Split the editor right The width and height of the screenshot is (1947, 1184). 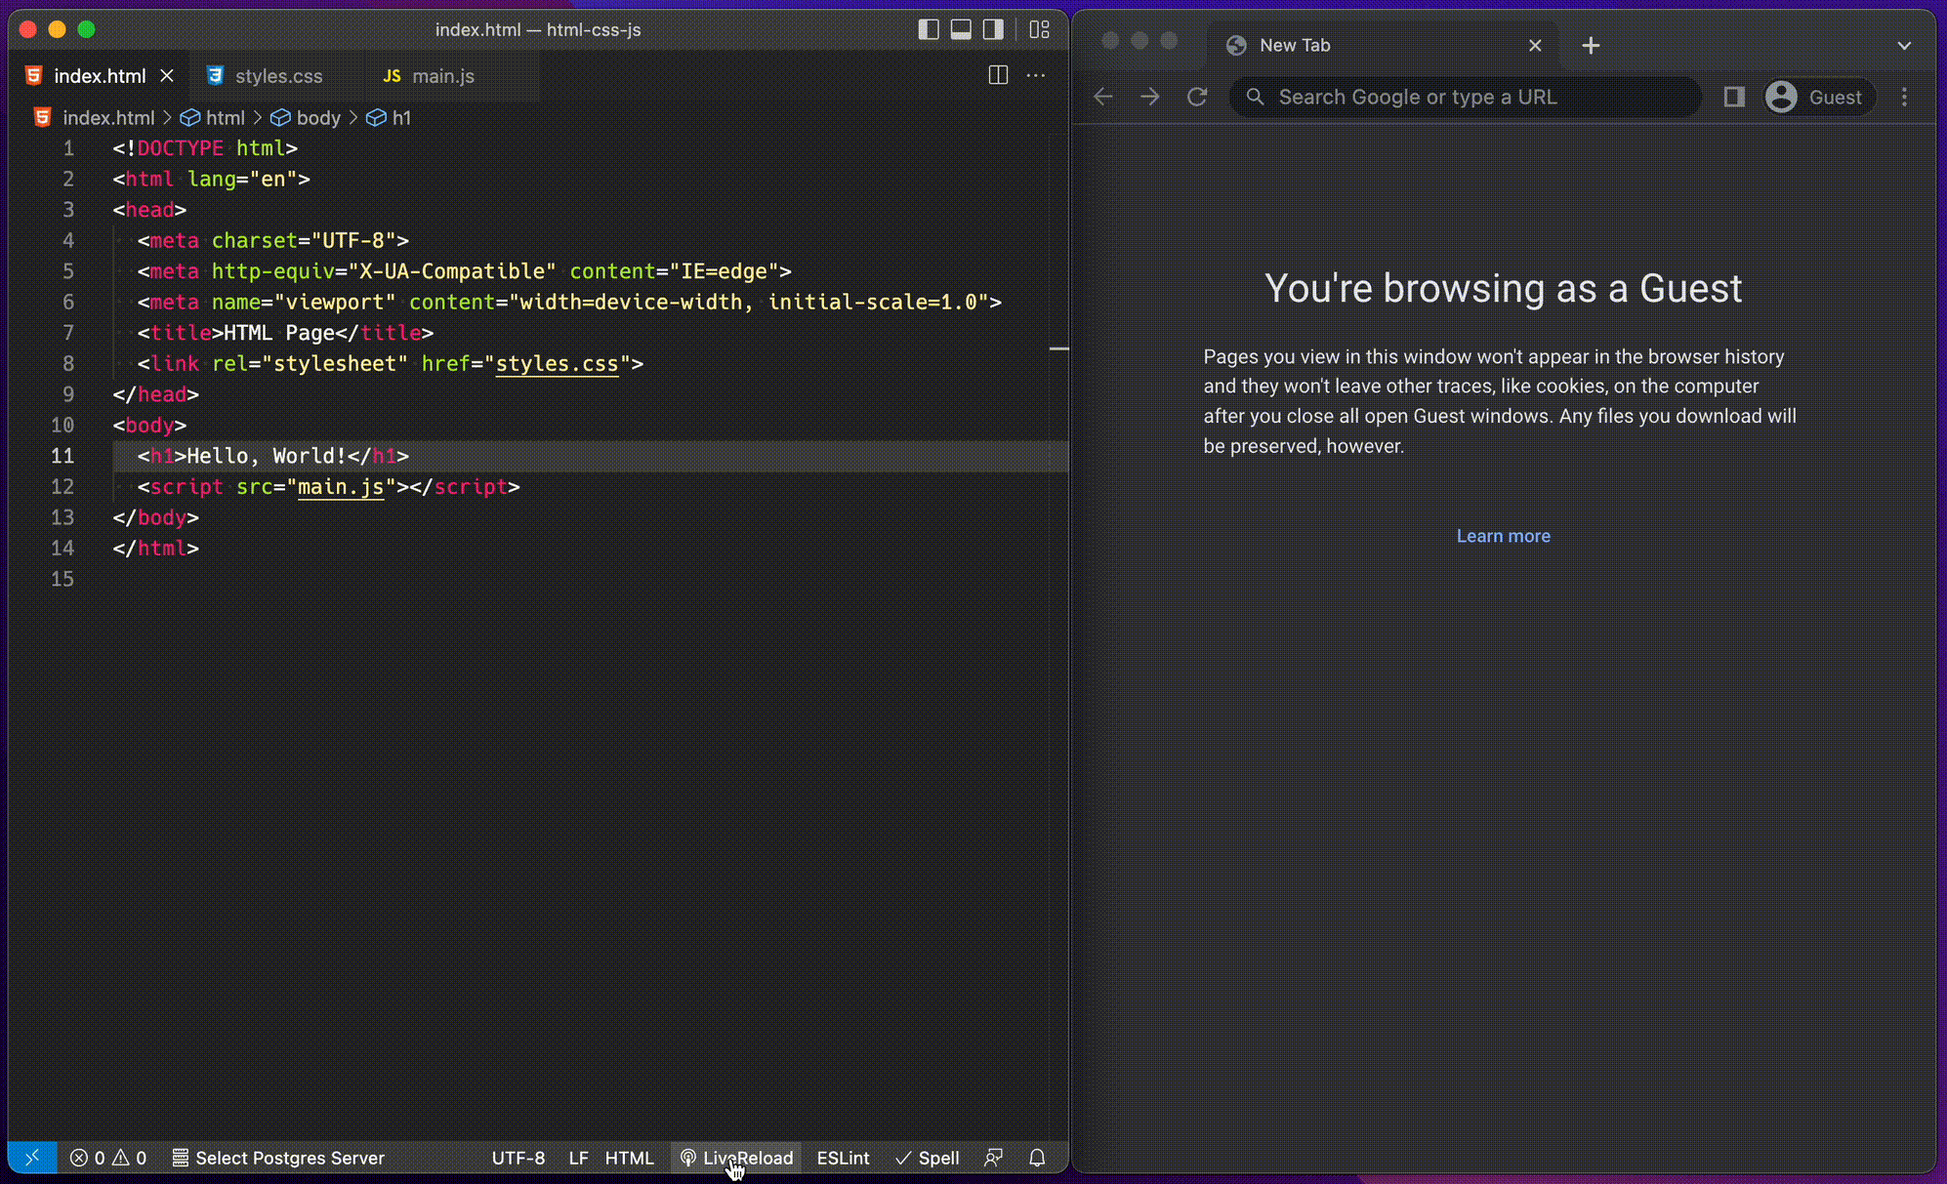[998, 75]
